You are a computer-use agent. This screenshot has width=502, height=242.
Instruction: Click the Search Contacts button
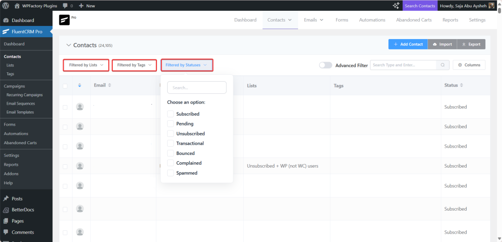pyautogui.click(x=420, y=6)
